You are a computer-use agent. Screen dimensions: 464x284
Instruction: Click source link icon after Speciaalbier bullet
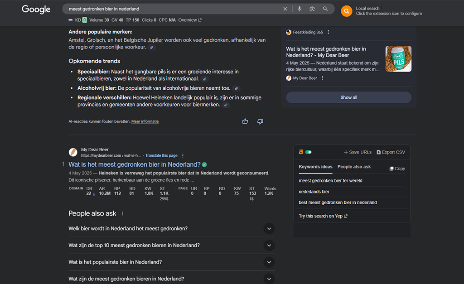(x=204, y=79)
